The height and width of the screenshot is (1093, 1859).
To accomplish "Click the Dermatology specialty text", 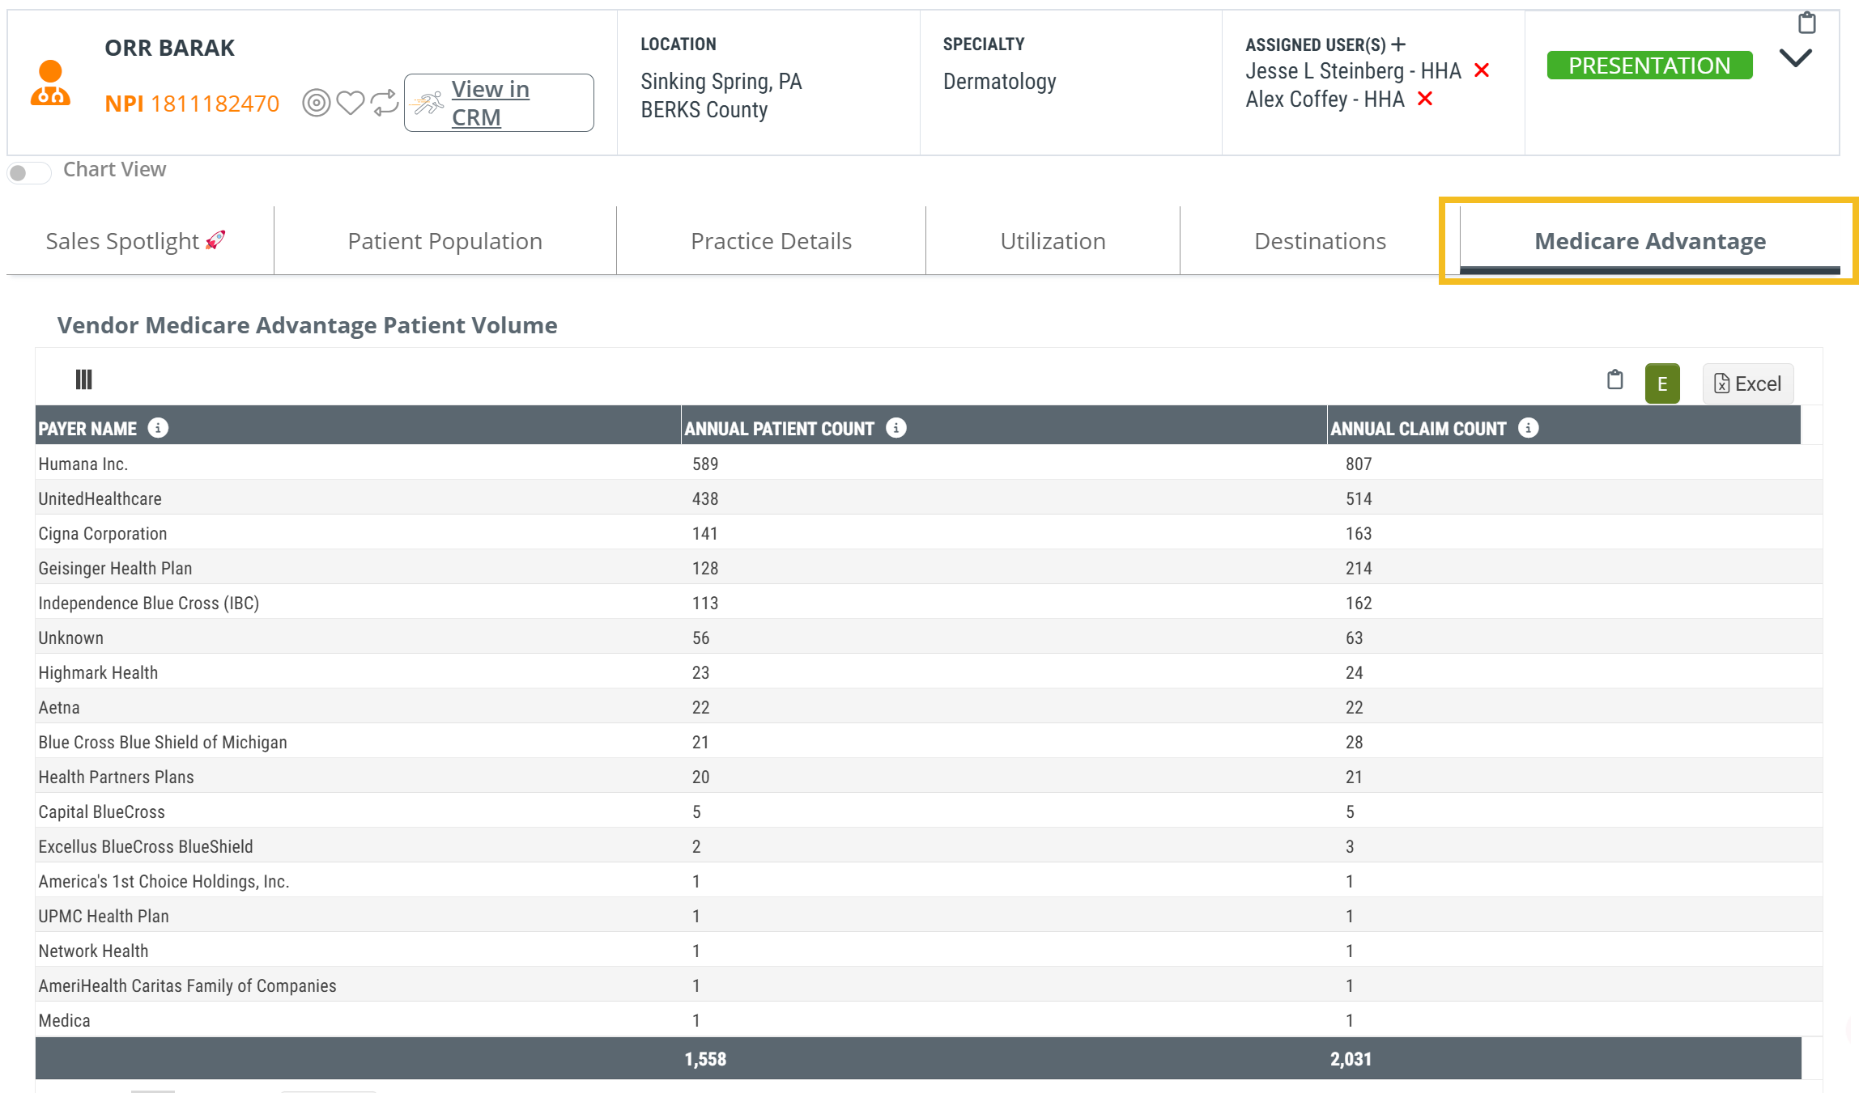I will point(999,82).
